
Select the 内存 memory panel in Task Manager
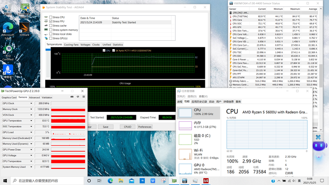198,126
